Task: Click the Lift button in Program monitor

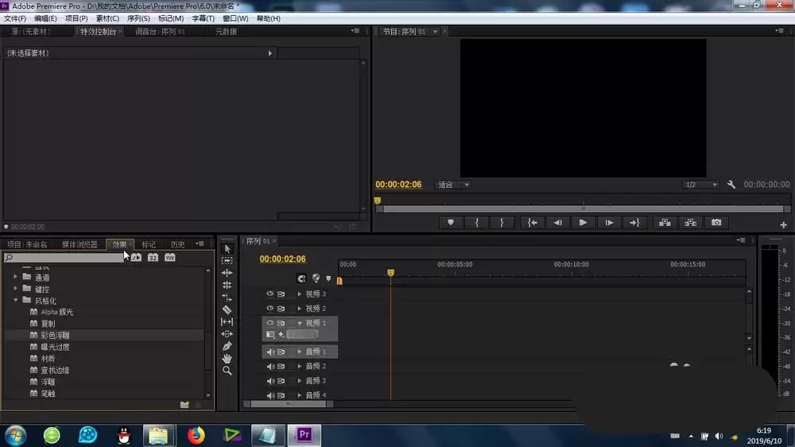Action: tap(665, 222)
